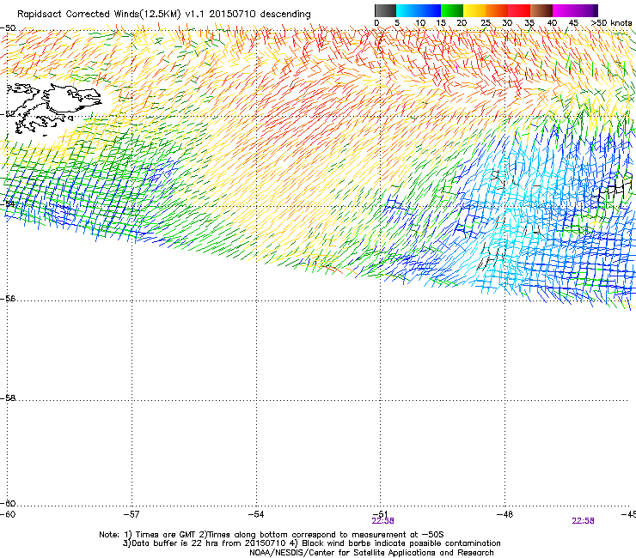The image size is (636, 558).
Task: Click the 22:58 timestamp beneath the -51 label
Action: [382, 521]
